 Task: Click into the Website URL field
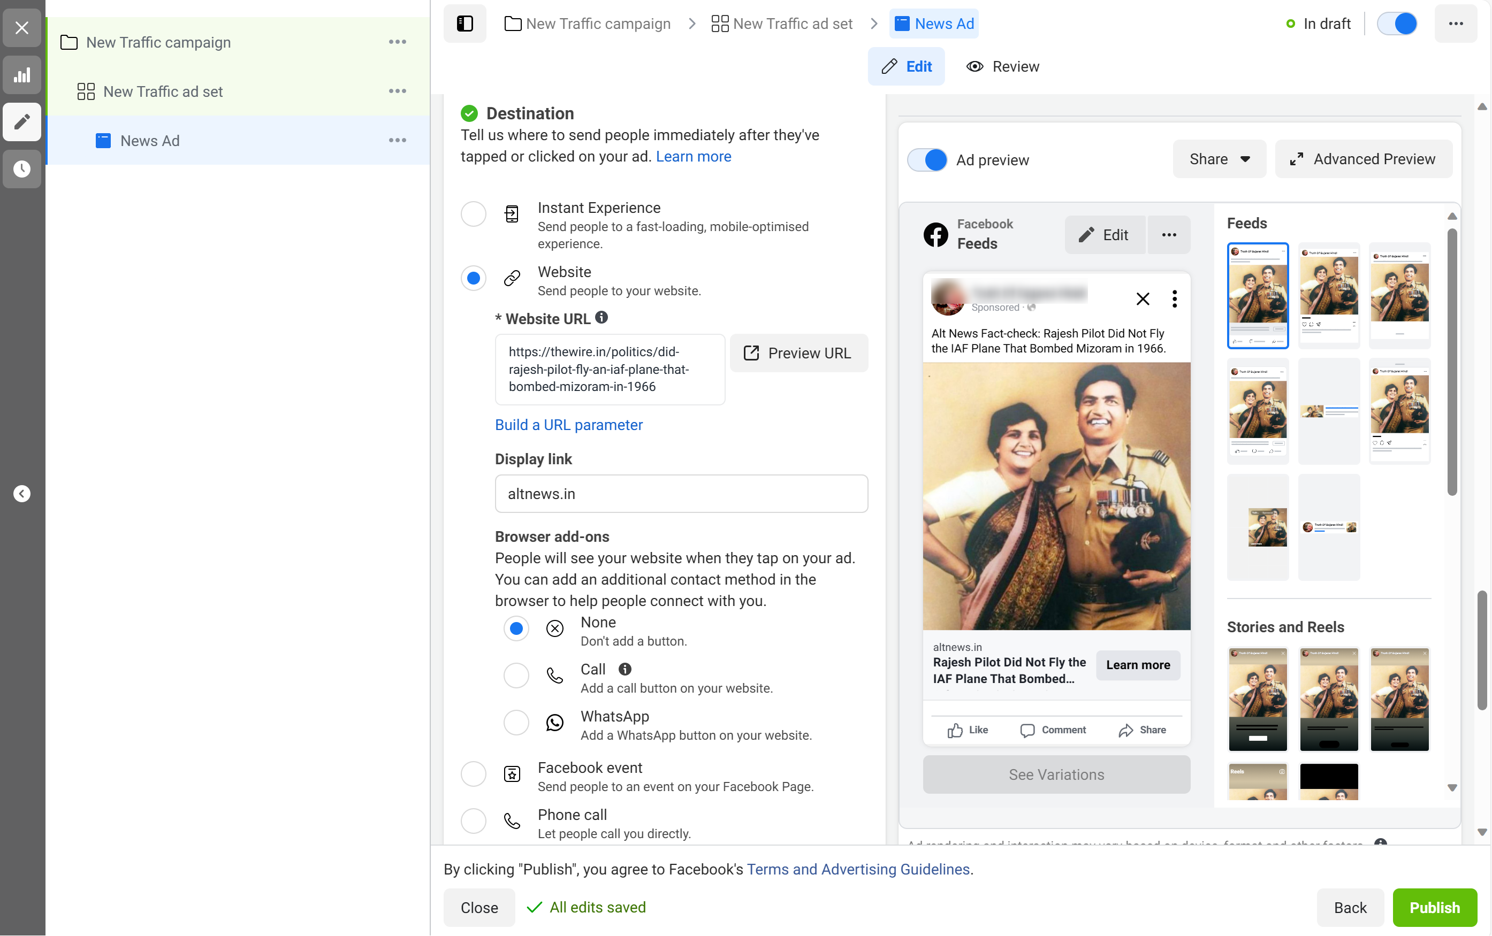coord(610,370)
